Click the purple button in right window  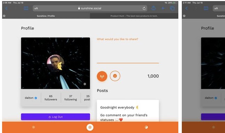(213, 117)
